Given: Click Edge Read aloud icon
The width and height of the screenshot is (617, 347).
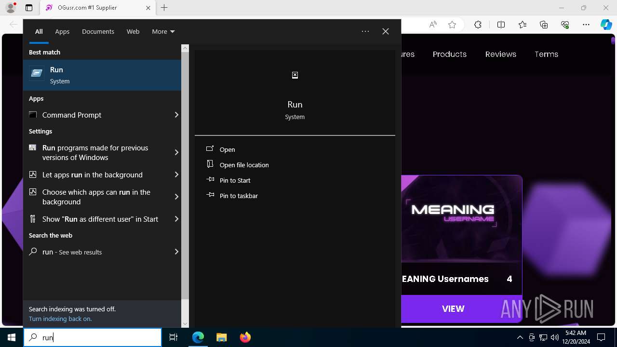Looking at the screenshot, I should coord(433,25).
